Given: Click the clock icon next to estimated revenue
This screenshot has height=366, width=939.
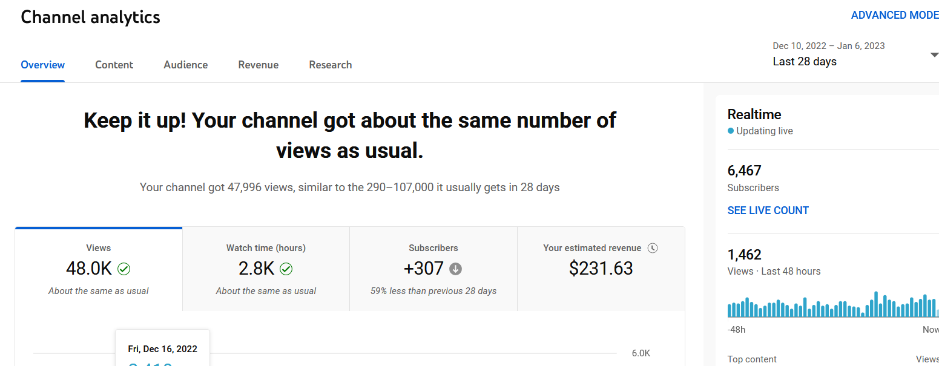Looking at the screenshot, I should pyautogui.click(x=652, y=248).
